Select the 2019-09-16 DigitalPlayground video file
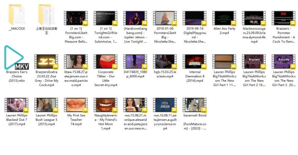The width and height of the screenshot is (298, 155). click(194, 18)
